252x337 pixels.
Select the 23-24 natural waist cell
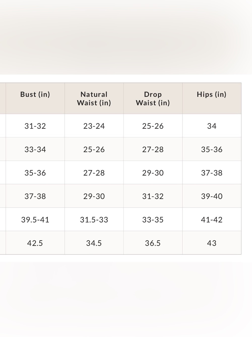click(x=94, y=126)
